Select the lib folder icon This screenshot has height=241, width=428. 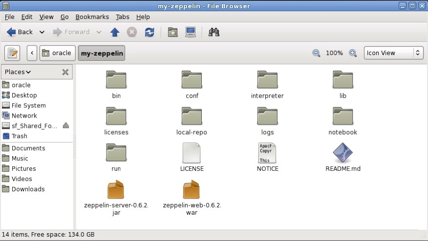pos(343,80)
